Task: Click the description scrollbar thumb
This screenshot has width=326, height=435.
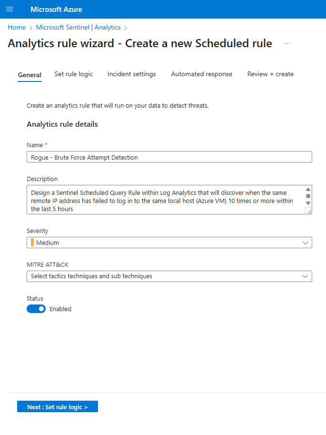Action: (308, 196)
